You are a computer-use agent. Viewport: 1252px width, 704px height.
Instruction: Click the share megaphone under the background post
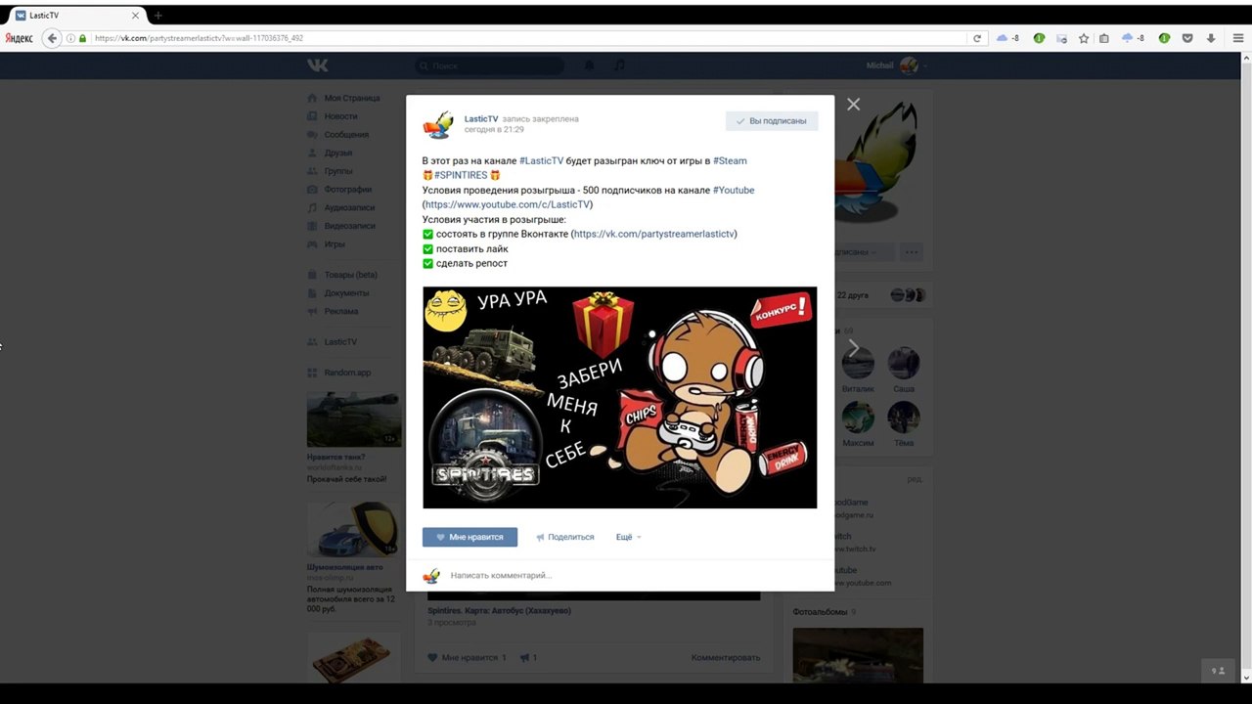(525, 658)
